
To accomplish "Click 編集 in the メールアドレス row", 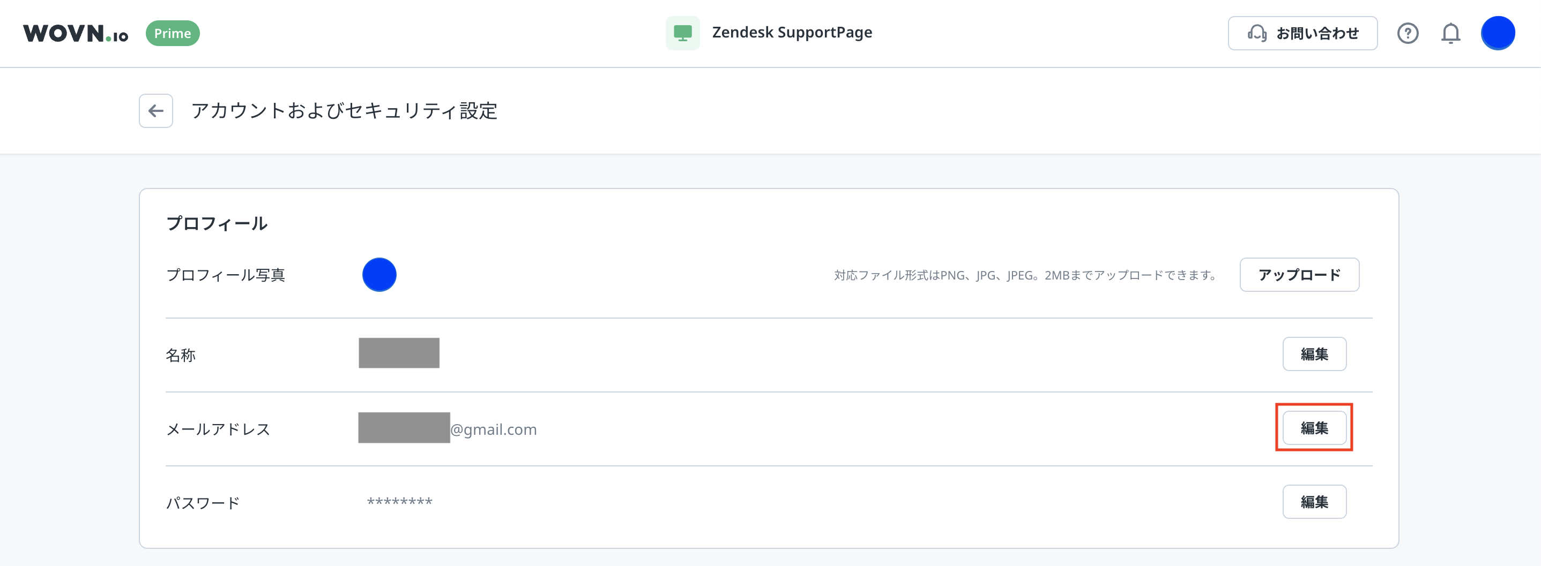I will (x=1314, y=428).
